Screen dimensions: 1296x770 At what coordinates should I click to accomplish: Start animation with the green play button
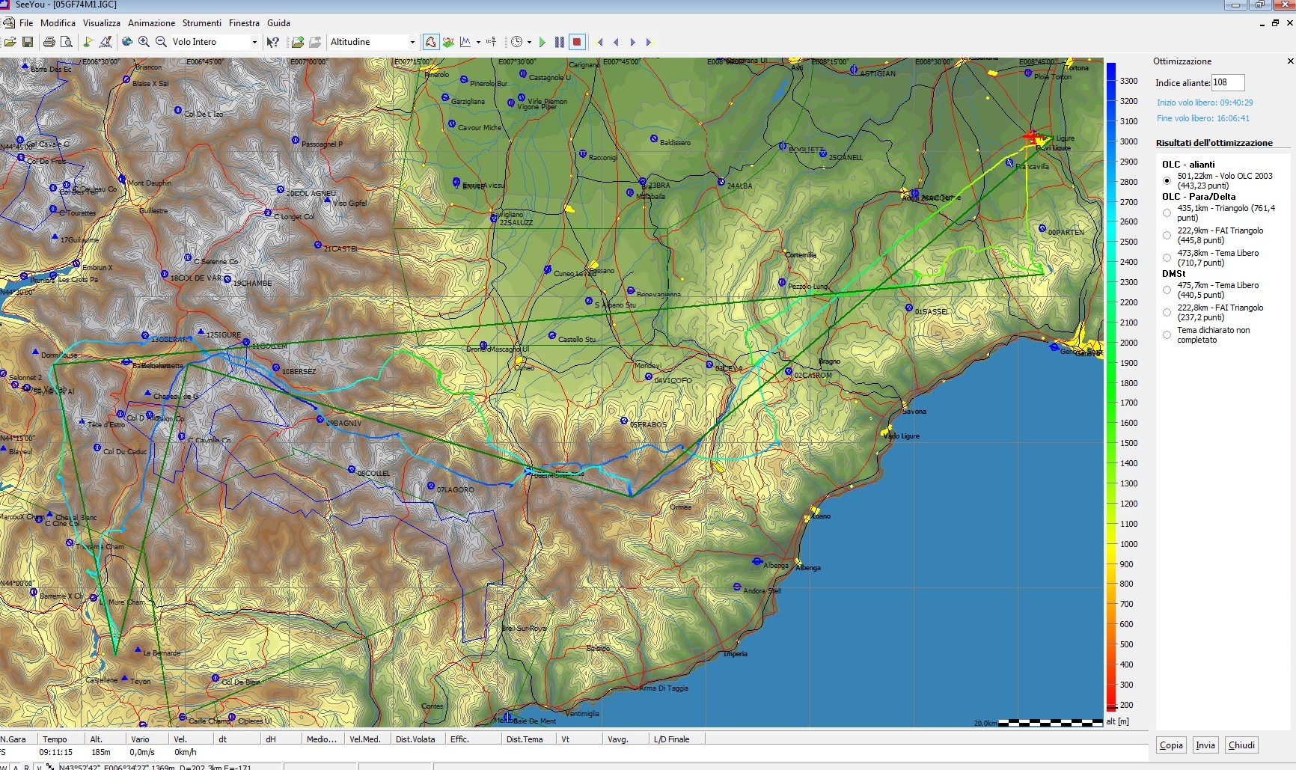click(x=542, y=42)
